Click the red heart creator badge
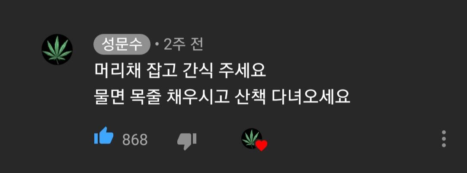Image resolution: width=467 pixels, height=173 pixels. tap(262, 145)
